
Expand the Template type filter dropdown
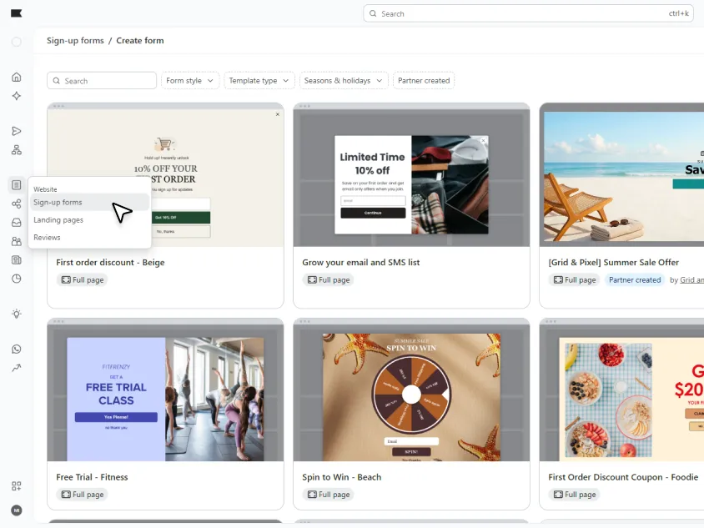(x=259, y=81)
